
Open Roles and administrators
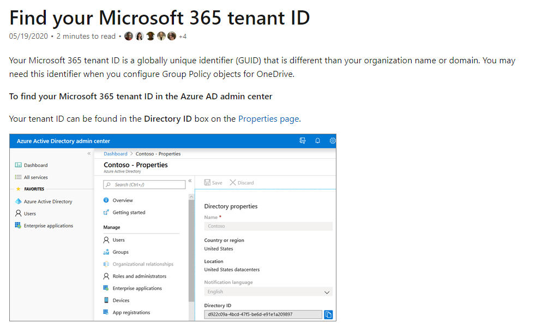[140, 276]
